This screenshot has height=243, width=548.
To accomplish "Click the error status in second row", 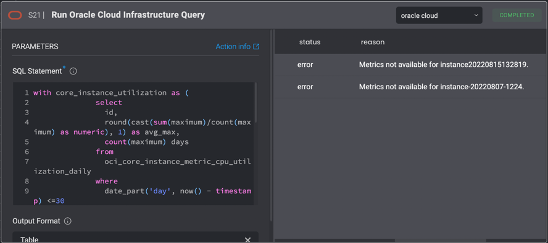I will pyautogui.click(x=305, y=87).
